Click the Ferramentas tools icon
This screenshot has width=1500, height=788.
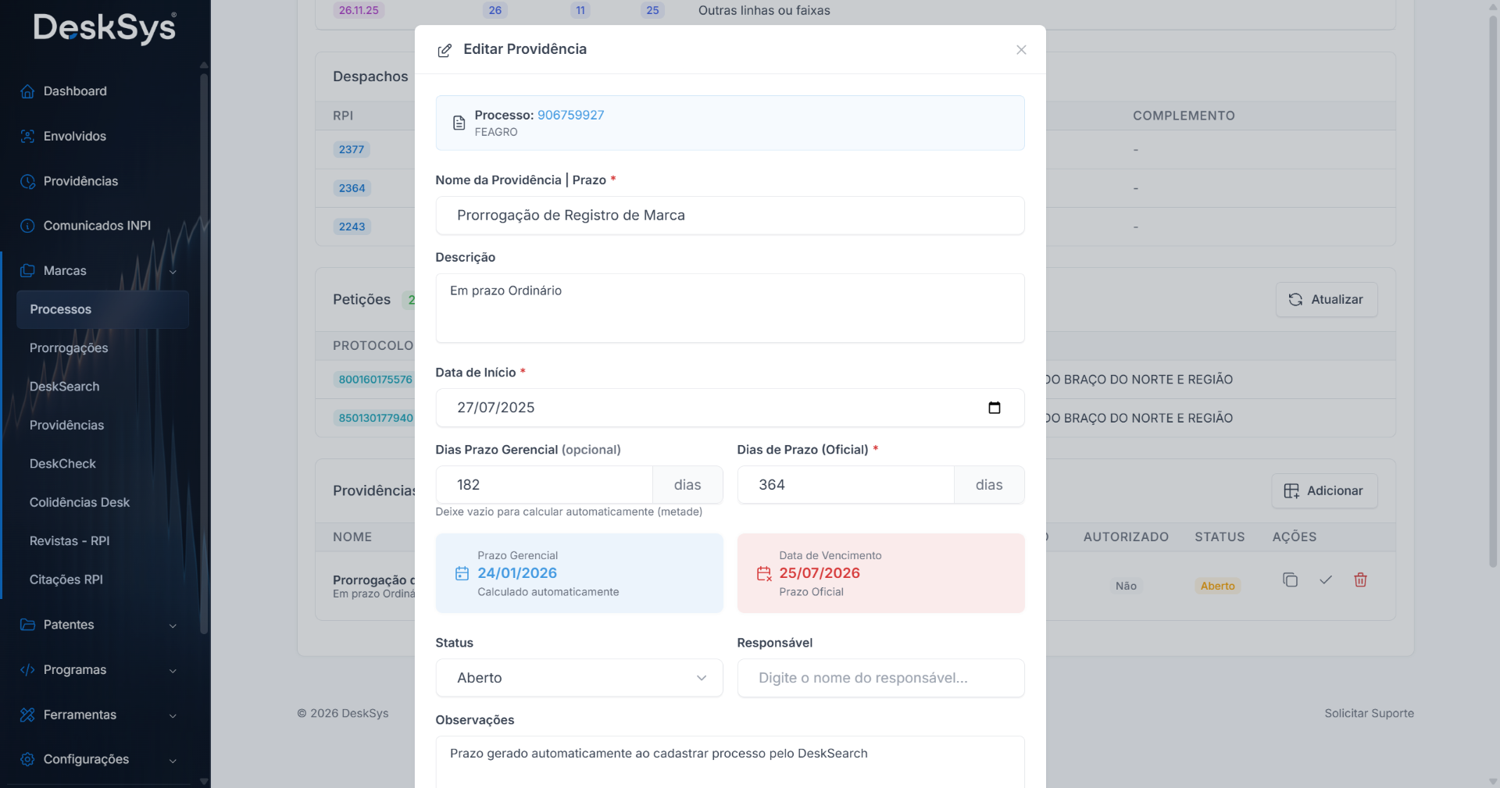tap(27, 715)
